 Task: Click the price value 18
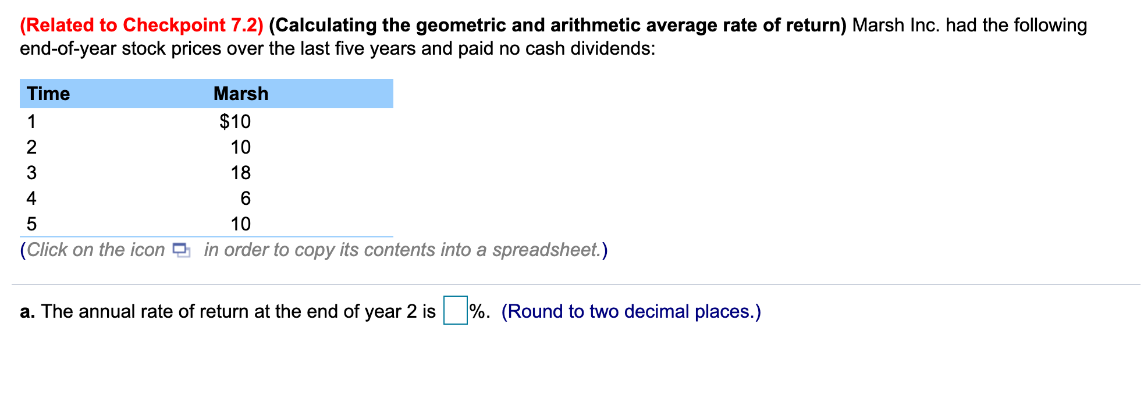click(240, 173)
